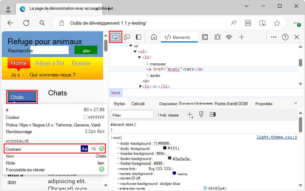Open the skyblue color swatch
The width and height of the screenshot is (305, 191).
205,188
